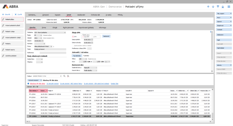233x126 pixels.
Task: Open Pokladní výdeje in left sidebar
Action: pyautogui.click(x=13, y=31)
